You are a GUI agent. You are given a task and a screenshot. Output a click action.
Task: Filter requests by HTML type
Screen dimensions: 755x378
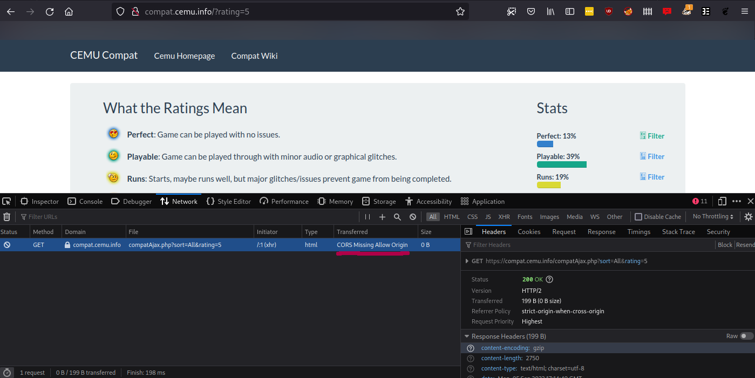tap(452, 217)
